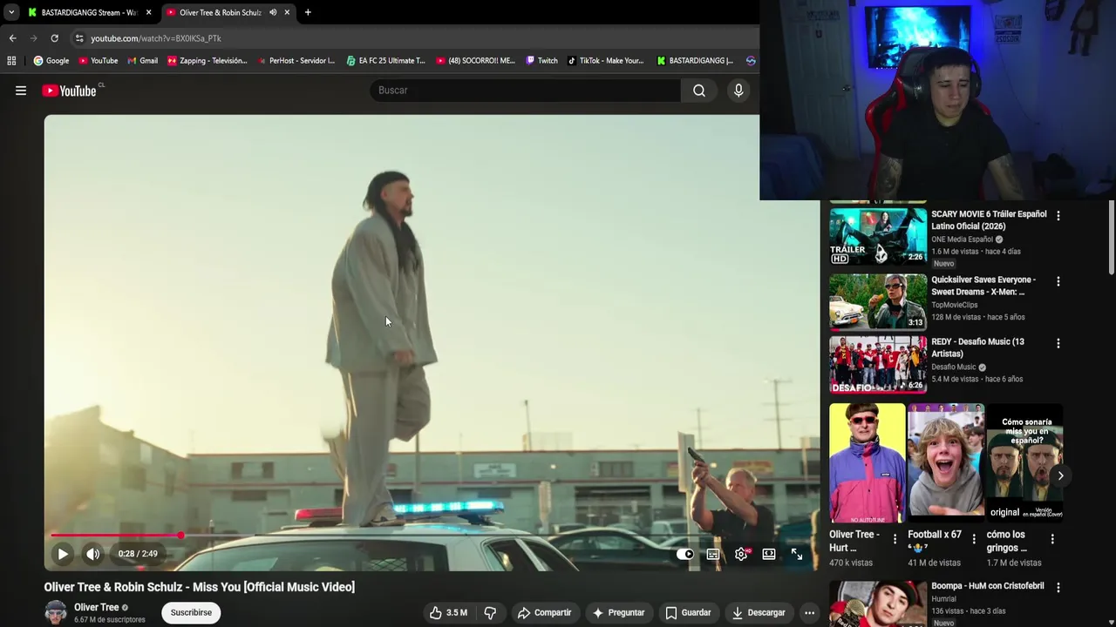Go back in browser history
The image size is (1116, 627).
[x=12, y=38]
